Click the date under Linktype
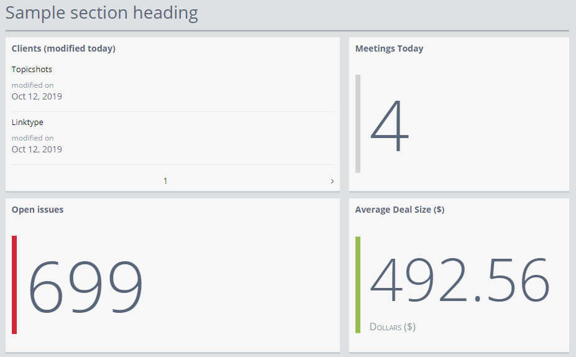Image resolution: width=576 pixels, height=357 pixels. [x=37, y=149]
